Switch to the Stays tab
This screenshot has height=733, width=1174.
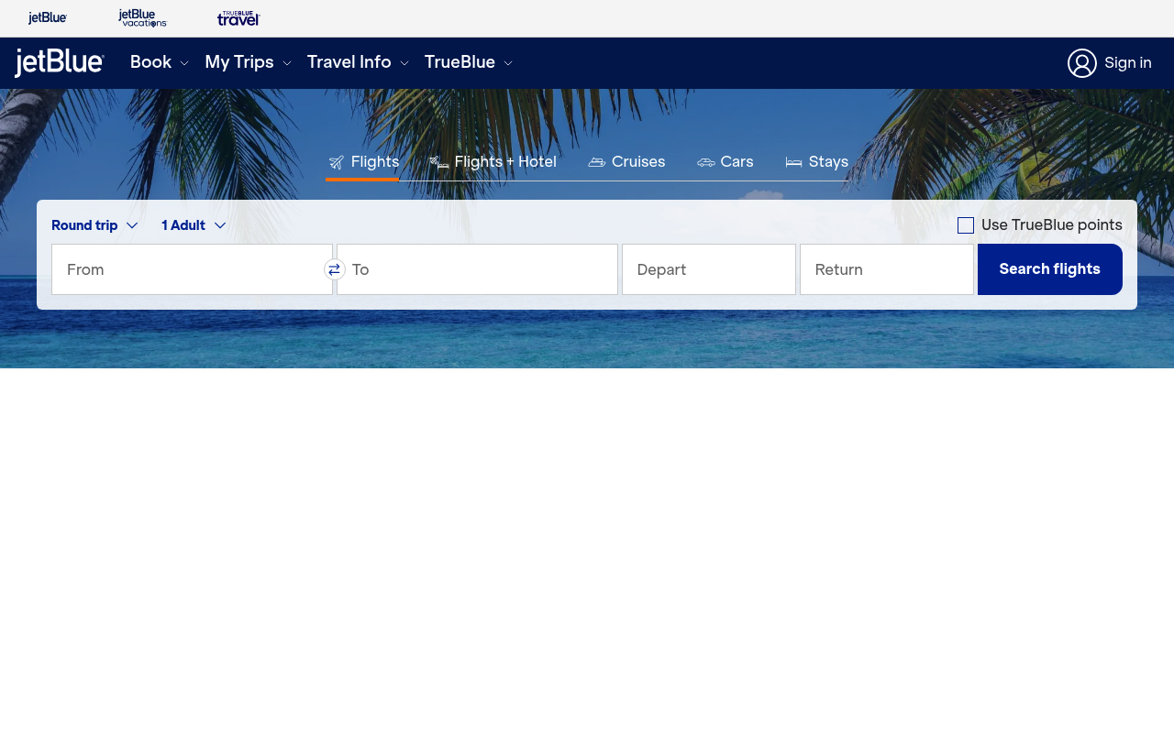coord(817,162)
